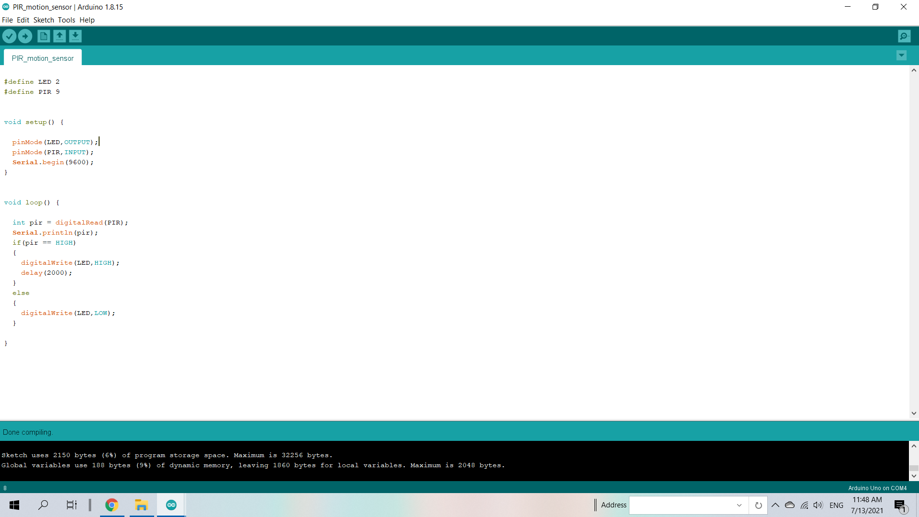The image size is (919, 517).
Task: Collapse hidden icons in the system tray
Action: (775, 505)
